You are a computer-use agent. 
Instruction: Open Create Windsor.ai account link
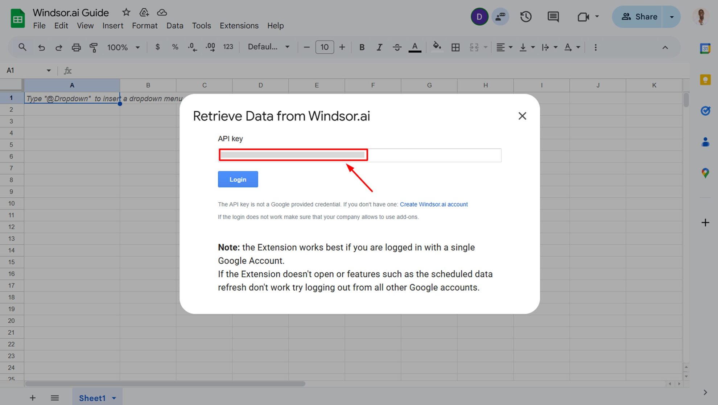(434, 204)
